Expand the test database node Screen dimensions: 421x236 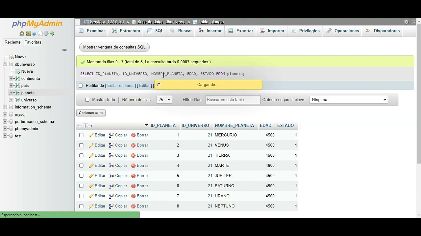(x=5, y=136)
